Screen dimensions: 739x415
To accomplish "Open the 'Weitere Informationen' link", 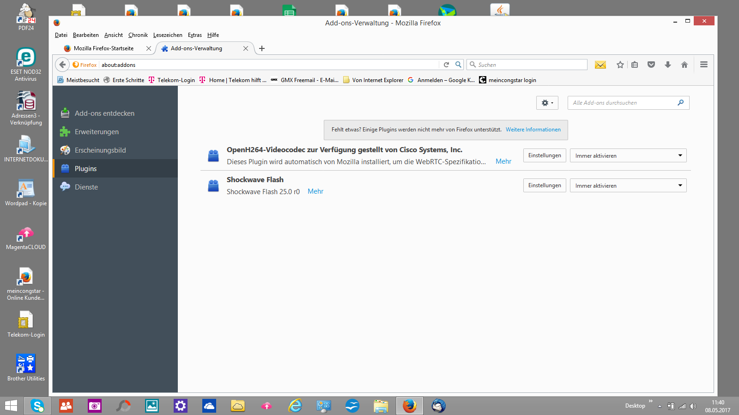I will tap(533, 130).
